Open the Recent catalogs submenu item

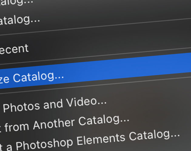coord(14,49)
